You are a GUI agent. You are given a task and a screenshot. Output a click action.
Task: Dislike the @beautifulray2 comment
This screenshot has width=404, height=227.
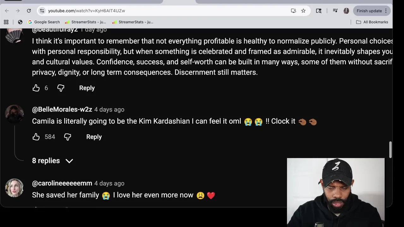[61, 88]
